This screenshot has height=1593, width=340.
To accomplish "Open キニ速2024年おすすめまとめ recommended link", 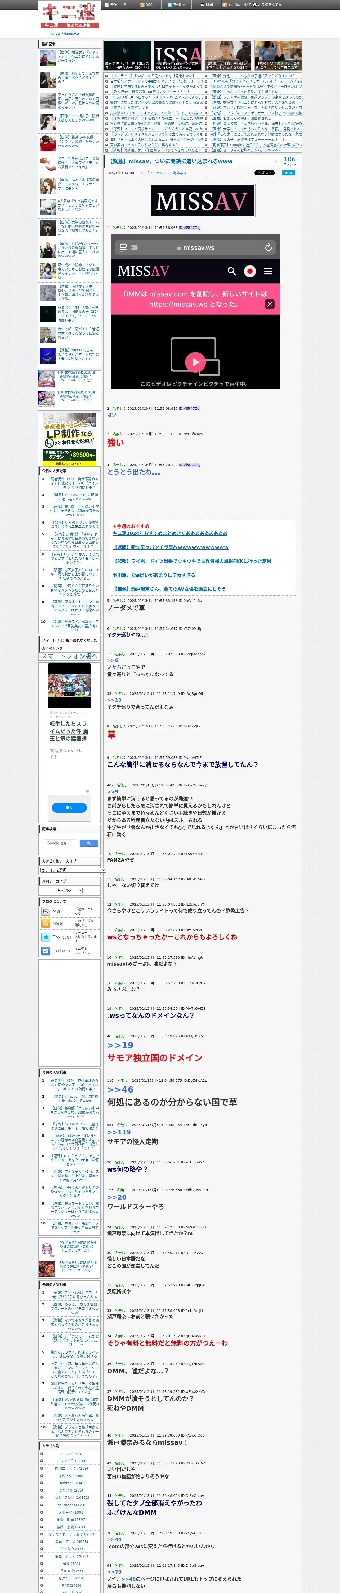I will (x=170, y=533).
